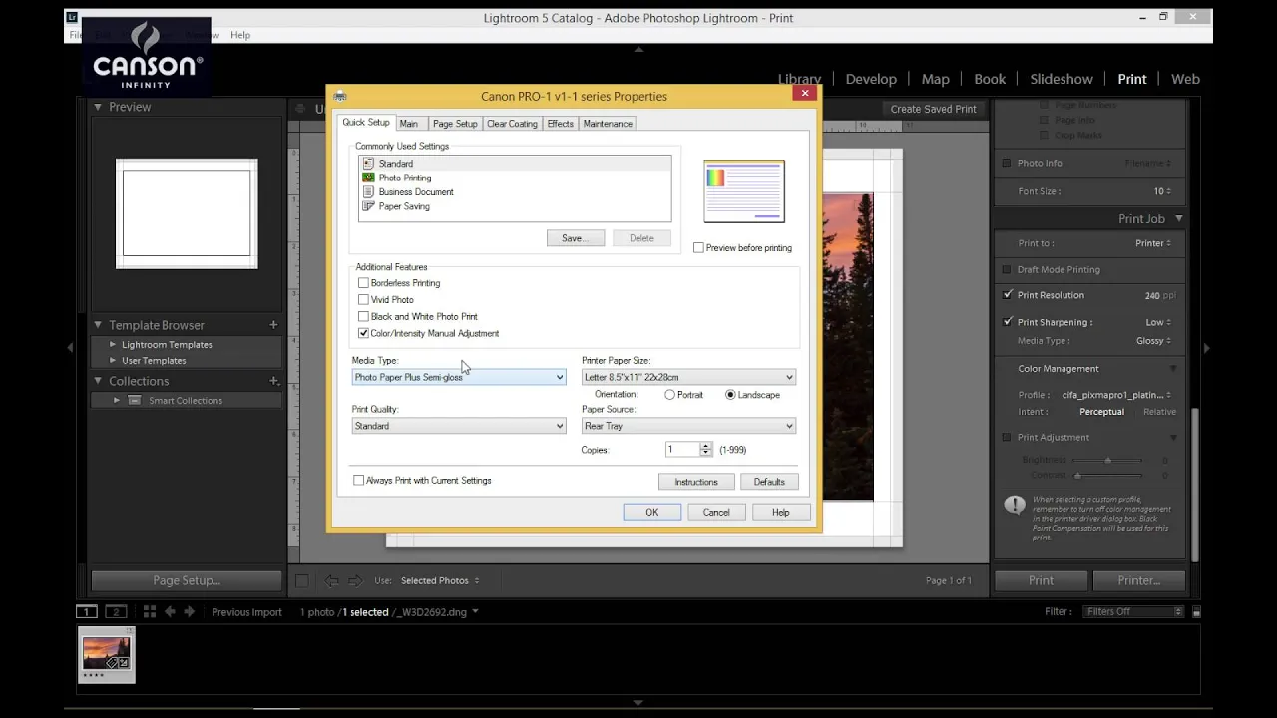The width and height of the screenshot is (1277, 718).
Task: Switch to the Page Setup tab
Action: click(455, 124)
